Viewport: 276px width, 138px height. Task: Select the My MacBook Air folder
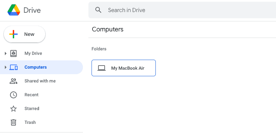pyautogui.click(x=124, y=68)
